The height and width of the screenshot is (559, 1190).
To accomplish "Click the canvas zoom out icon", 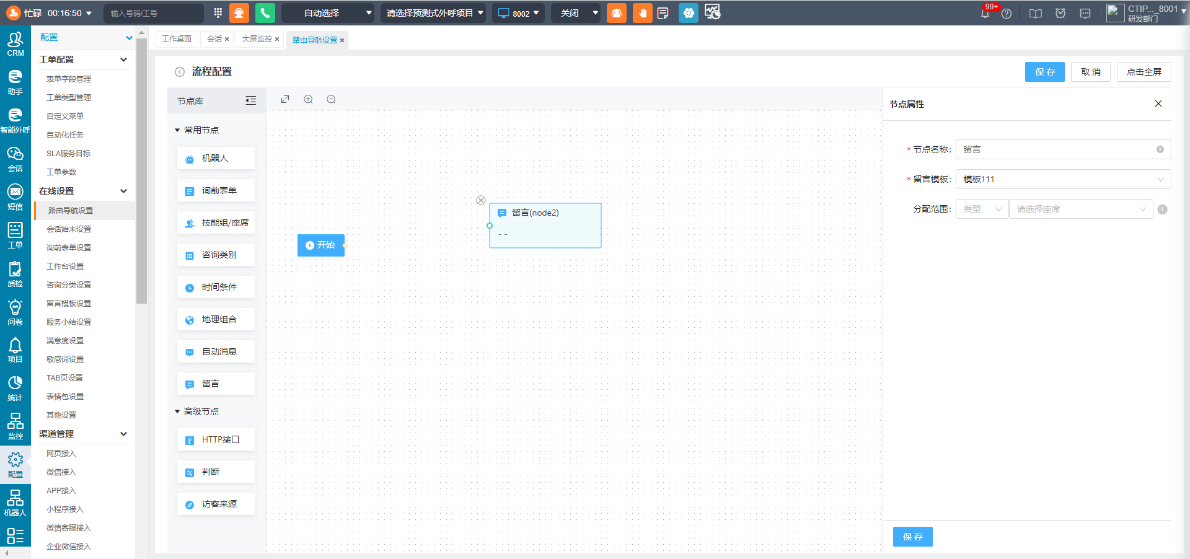I will (331, 99).
